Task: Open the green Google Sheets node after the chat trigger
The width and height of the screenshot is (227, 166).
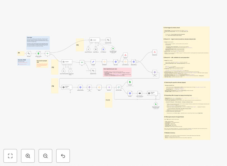Action: [x=38, y=53]
